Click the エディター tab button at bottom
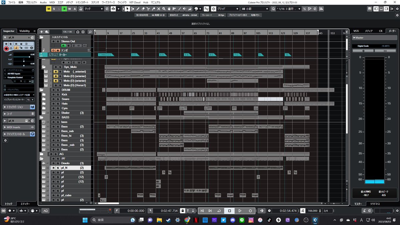The height and width of the screenshot is (225, 400). coord(25,204)
